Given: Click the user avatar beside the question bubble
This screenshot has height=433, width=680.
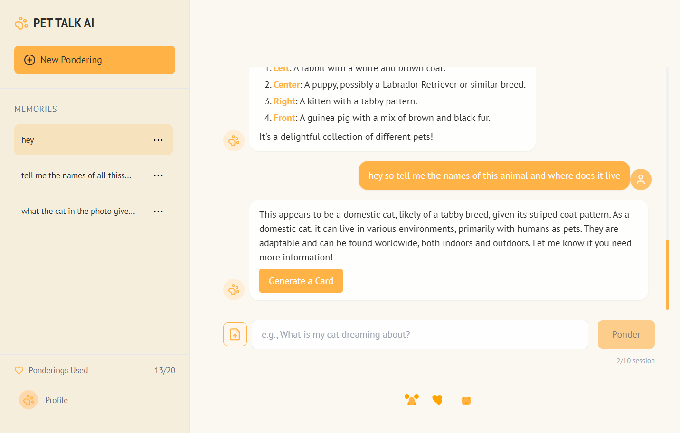Looking at the screenshot, I should click(x=641, y=179).
